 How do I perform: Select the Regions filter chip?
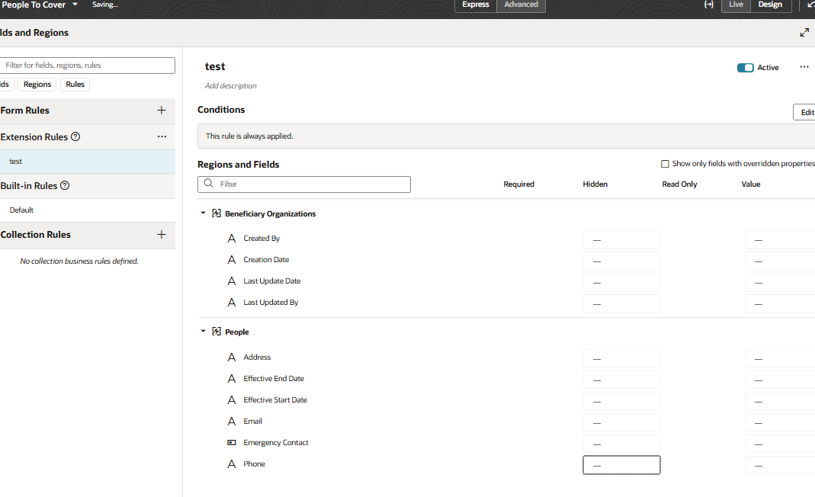click(37, 84)
